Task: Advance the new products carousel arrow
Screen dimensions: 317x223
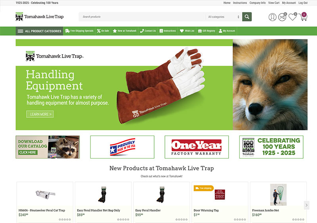Action: tap(306, 205)
